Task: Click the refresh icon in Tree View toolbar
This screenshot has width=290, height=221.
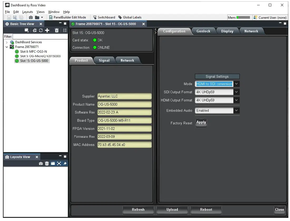Action: click(x=41, y=30)
